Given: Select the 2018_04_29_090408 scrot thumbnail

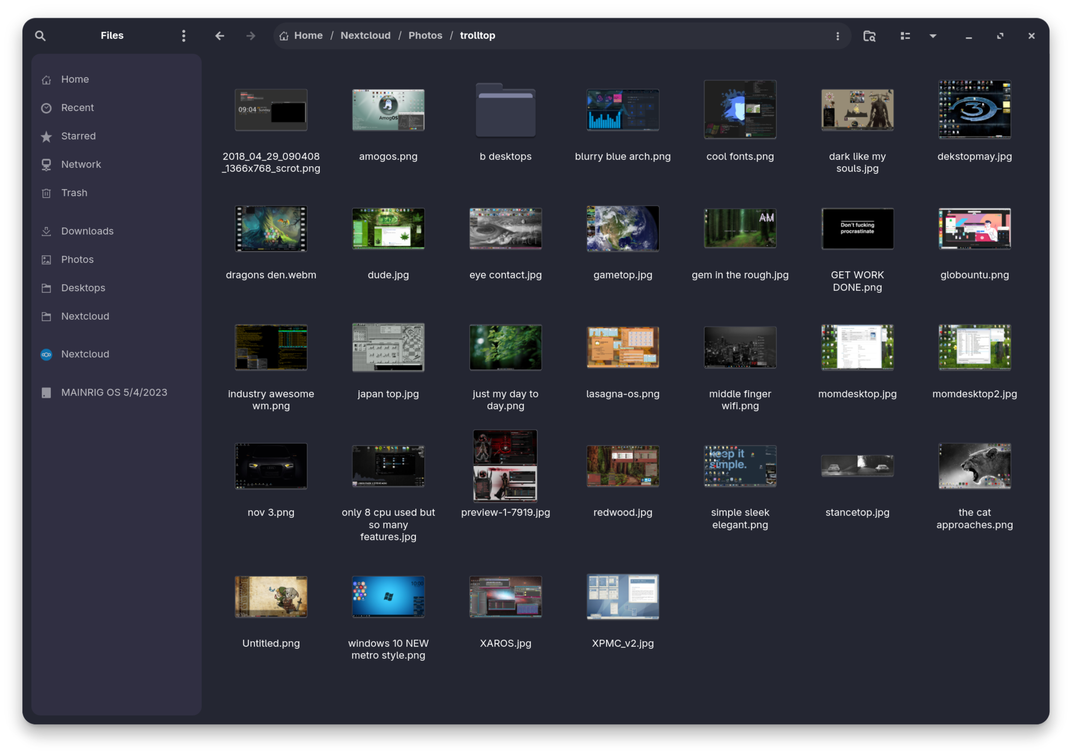Looking at the screenshot, I should click(271, 110).
